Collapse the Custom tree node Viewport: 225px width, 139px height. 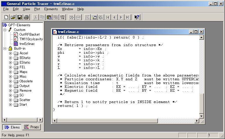pos(5,30)
